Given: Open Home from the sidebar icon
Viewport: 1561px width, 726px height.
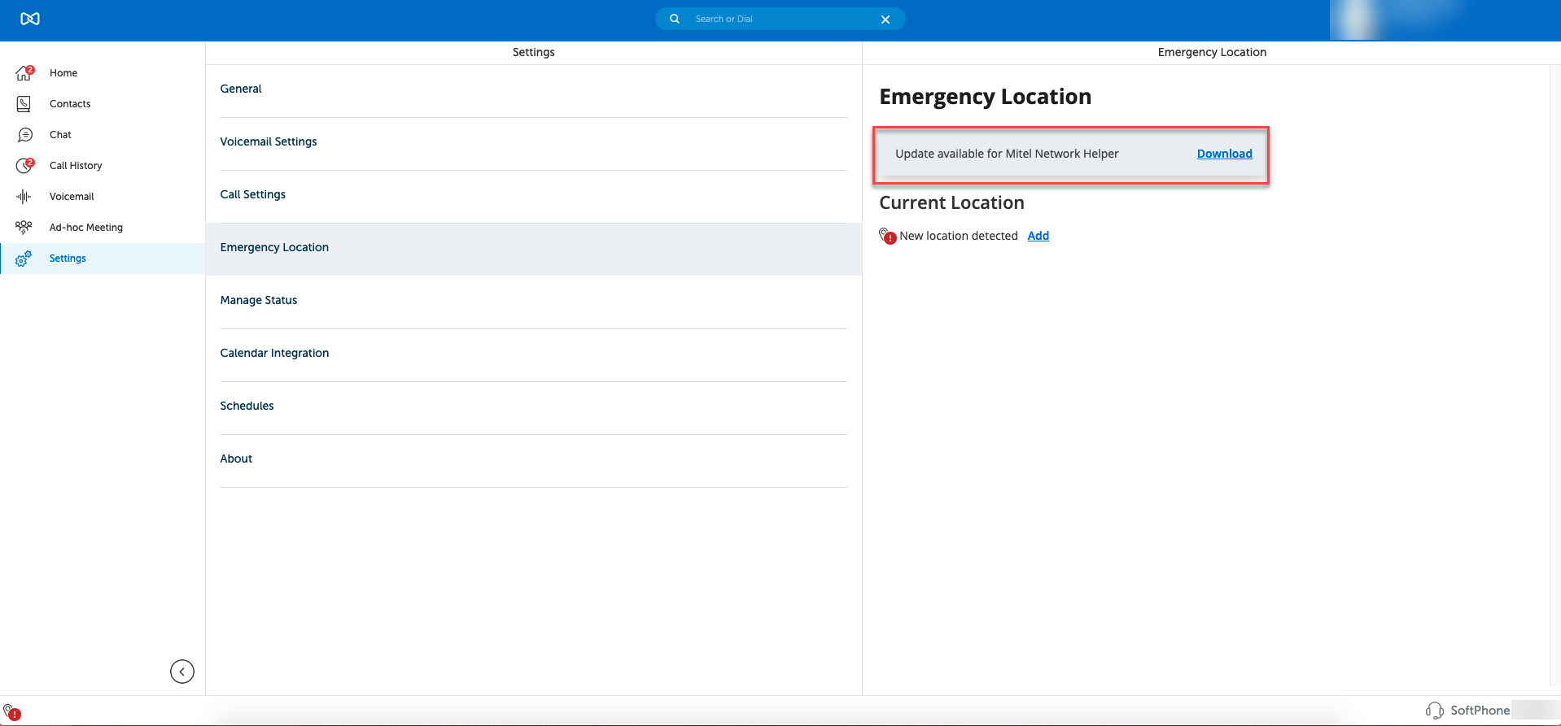Looking at the screenshot, I should click(24, 73).
